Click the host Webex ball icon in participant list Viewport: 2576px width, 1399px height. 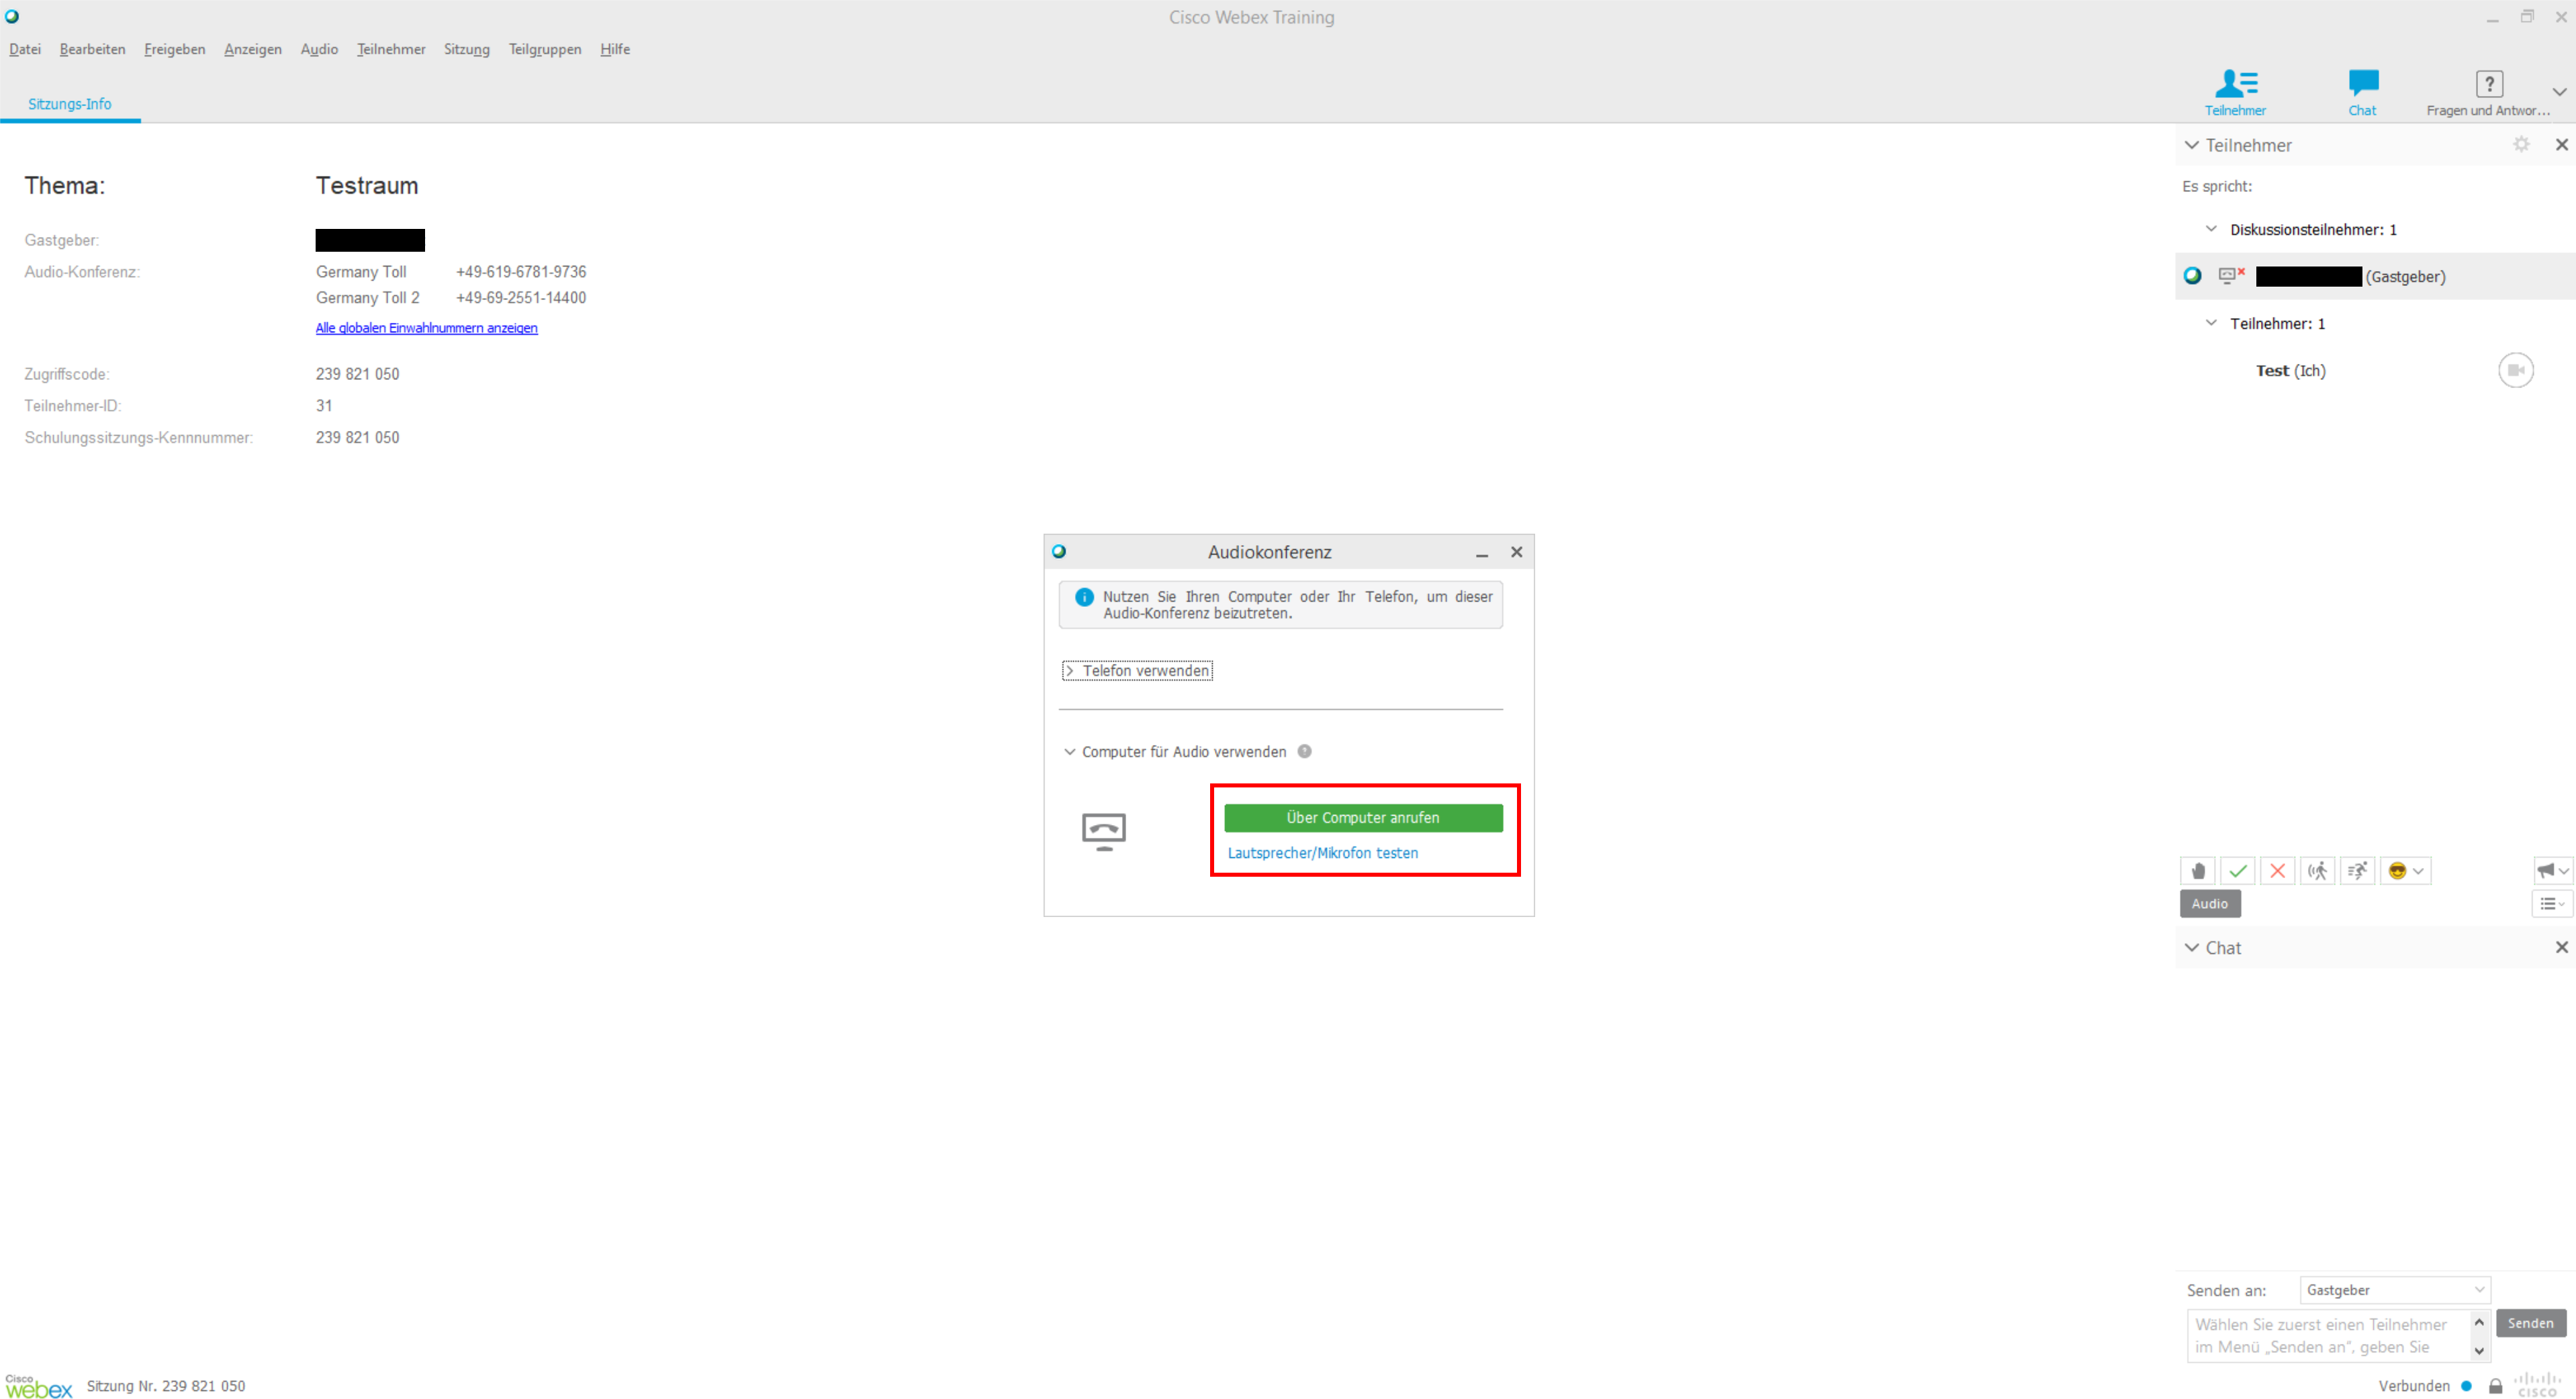2193,276
